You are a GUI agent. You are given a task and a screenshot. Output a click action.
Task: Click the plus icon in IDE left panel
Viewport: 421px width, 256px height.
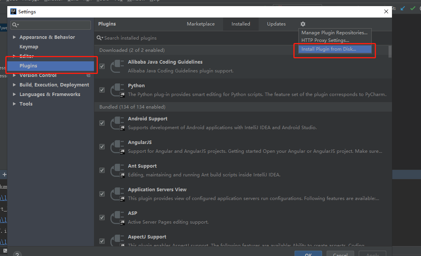click(x=4, y=174)
